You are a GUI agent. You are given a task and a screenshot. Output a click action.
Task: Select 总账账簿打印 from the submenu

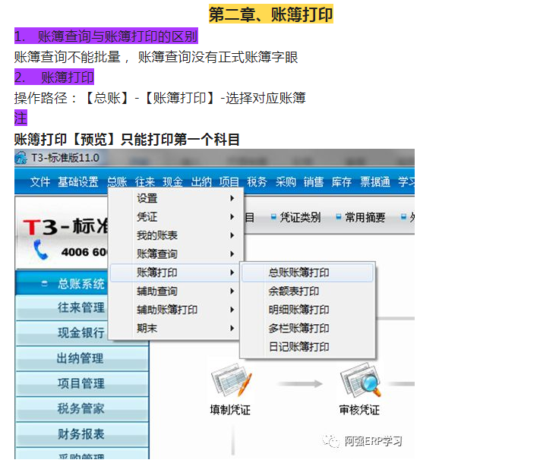pos(298,272)
